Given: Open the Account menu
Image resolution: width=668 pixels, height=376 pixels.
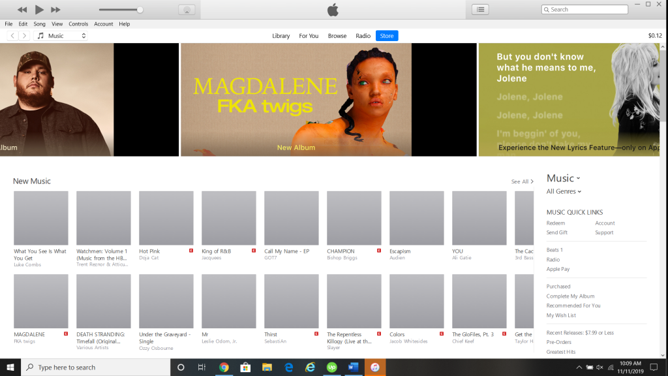Looking at the screenshot, I should click(x=104, y=24).
